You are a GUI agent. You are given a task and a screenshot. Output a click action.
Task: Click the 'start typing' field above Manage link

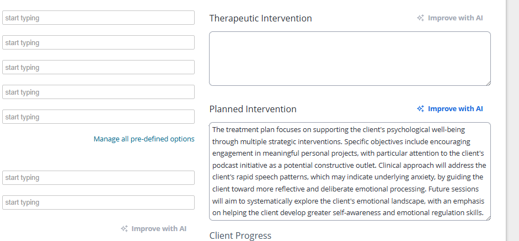pos(98,117)
